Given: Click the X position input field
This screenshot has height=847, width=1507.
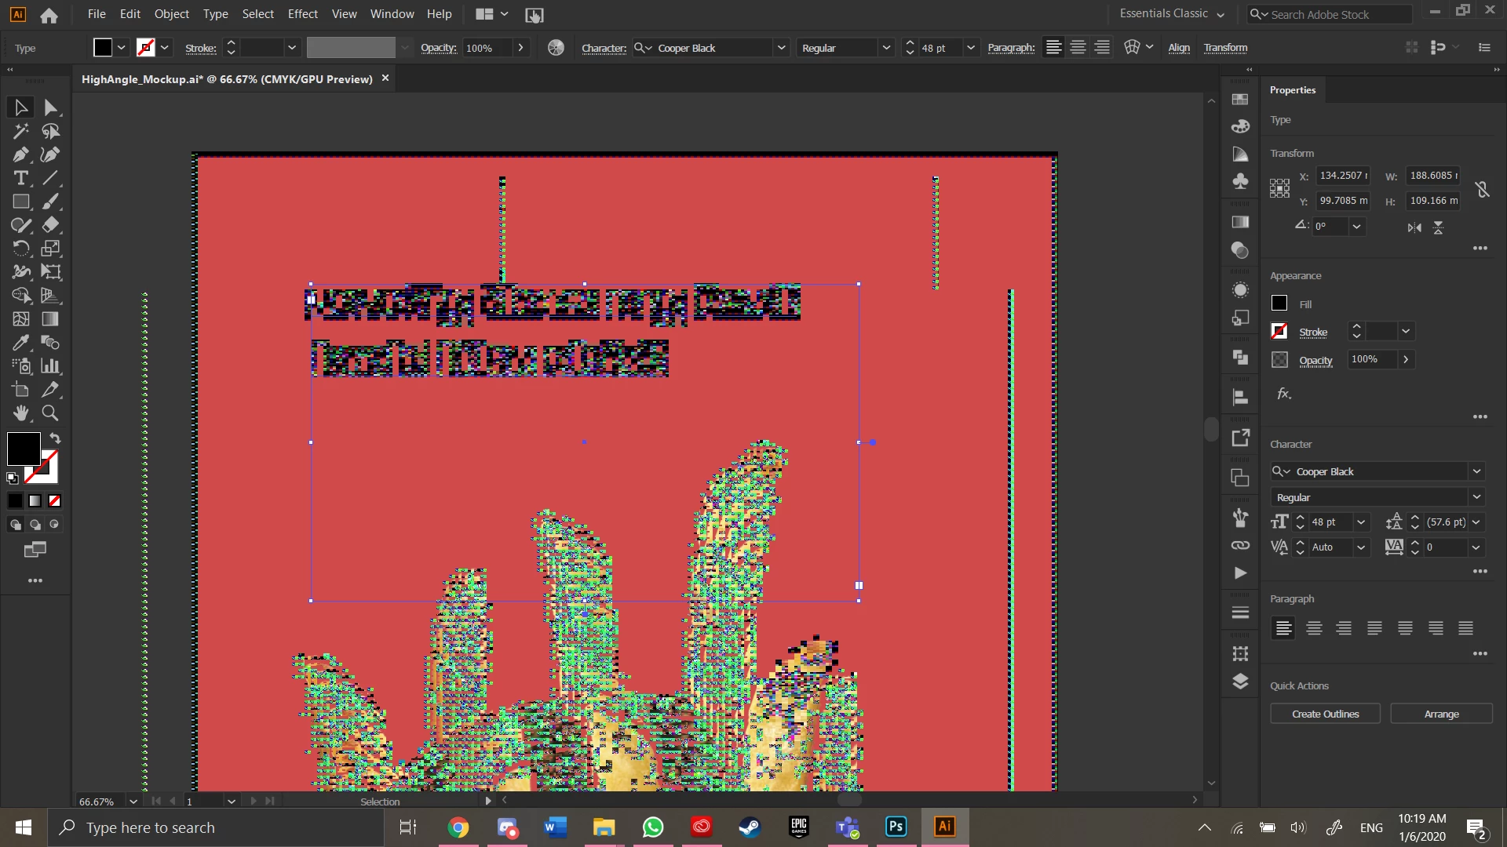Looking at the screenshot, I should 1342,176.
